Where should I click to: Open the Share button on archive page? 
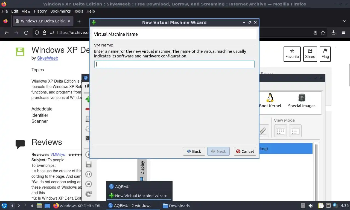click(310, 54)
